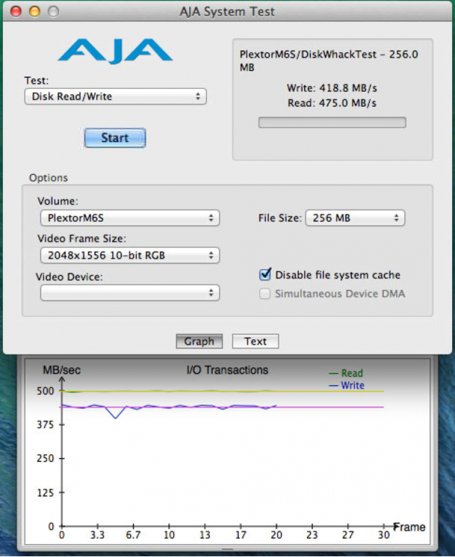Open the Volume dropdown showing PlextorM6S

click(x=130, y=217)
